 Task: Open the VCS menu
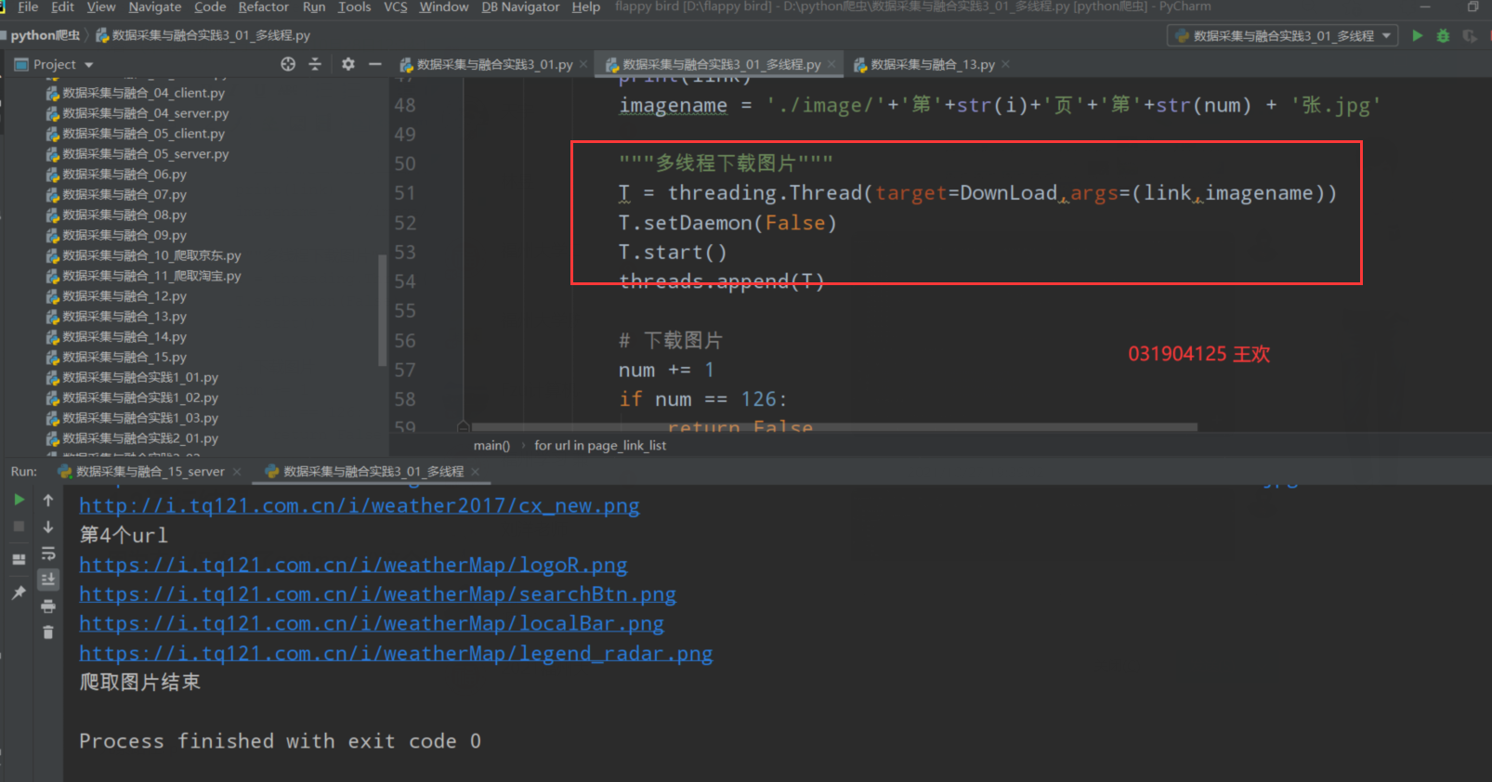tap(396, 7)
